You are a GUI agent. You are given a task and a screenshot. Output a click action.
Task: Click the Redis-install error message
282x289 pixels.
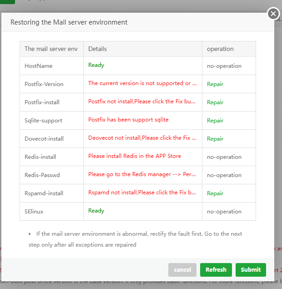135,156
